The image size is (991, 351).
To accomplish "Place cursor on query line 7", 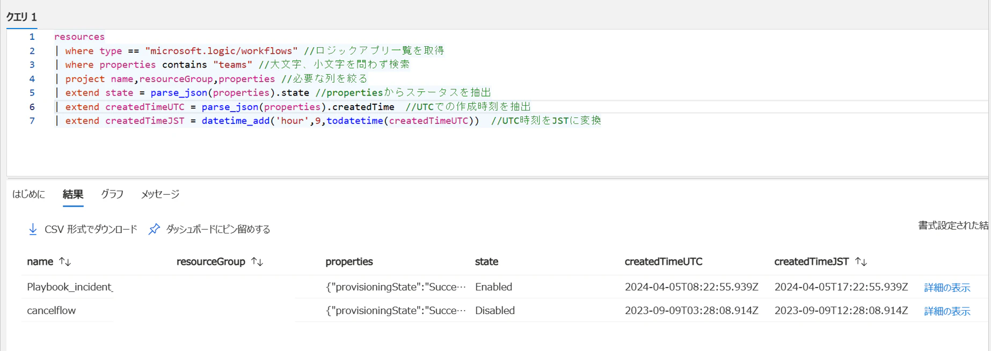I will click(x=327, y=121).
